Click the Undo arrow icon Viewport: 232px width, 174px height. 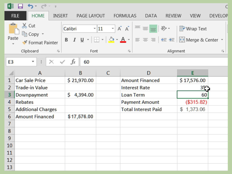tap(30, 6)
